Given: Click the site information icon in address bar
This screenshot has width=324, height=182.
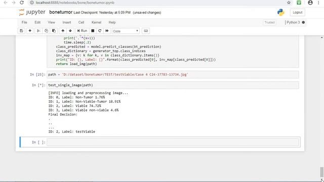Looking at the screenshot, I should pyautogui.click(x=31, y=3).
